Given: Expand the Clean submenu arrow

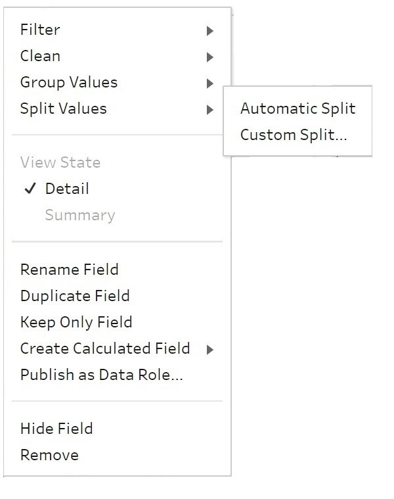Looking at the screenshot, I should tap(209, 57).
